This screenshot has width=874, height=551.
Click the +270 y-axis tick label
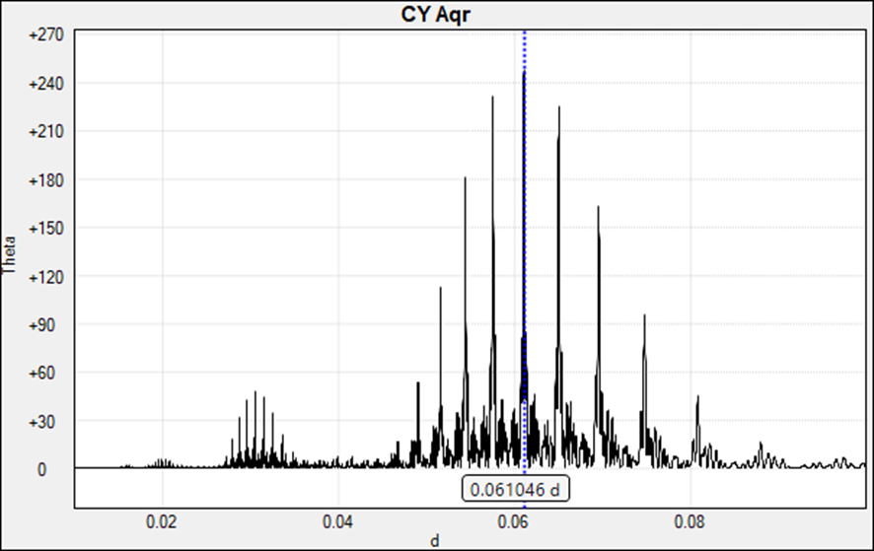pos(44,34)
